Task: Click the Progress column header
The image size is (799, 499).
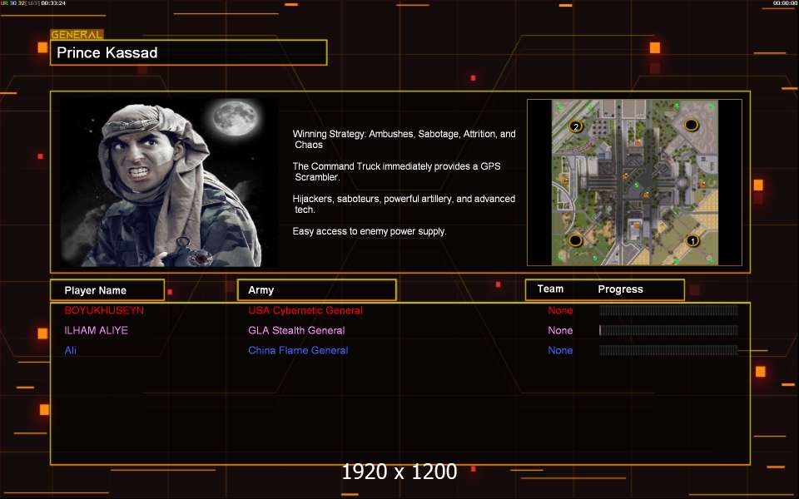Action: [620, 289]
